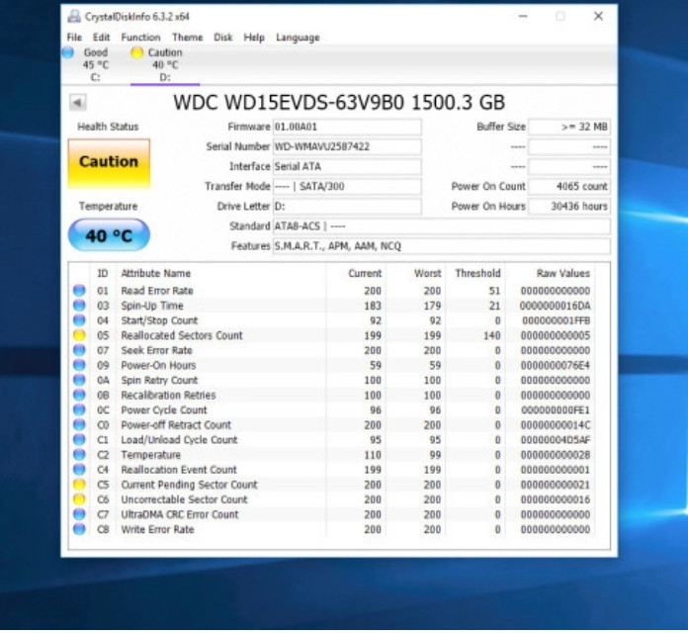Open the Language menu
Screen dimensions: 688x633
(298, 38)
